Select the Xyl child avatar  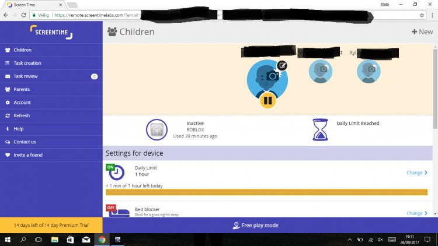(369, 71)
